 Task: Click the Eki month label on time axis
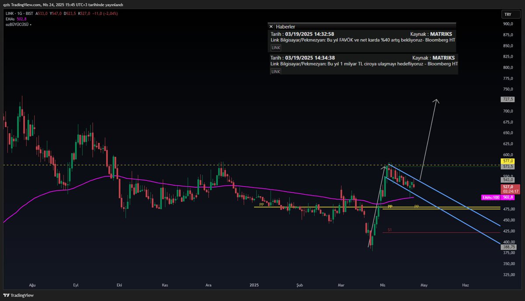click(119, 285)
